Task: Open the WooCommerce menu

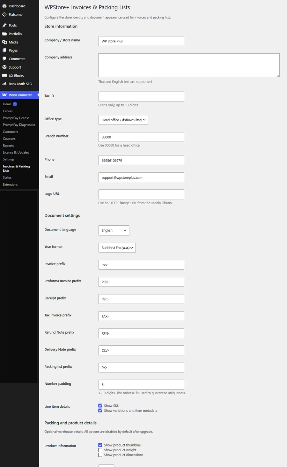Action: pyautogui.click(x=19, y=95)
